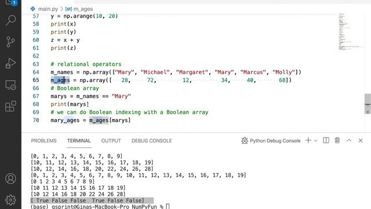Click the terminal prompt input line
Screen dimensions: 371x209
[x=100, y=207]
